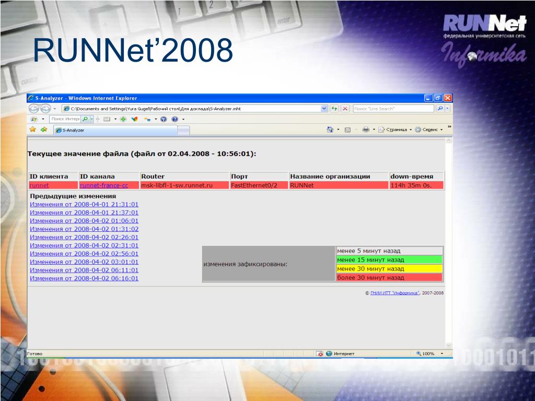Select the S-Analyzer browser tab
This screenshot has width=535, height=401.
tap(115, 130)
